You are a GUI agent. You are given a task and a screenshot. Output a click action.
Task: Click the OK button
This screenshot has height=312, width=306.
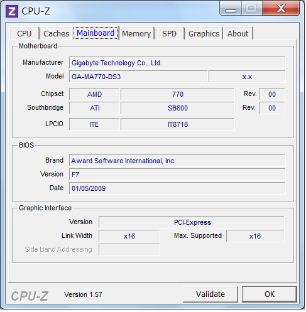pyautogui.click(x=270, y=294)
